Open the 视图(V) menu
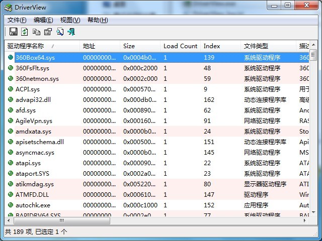Image resolution: width=322 pixels, height=241 pixels. click(x=70, y=20)
